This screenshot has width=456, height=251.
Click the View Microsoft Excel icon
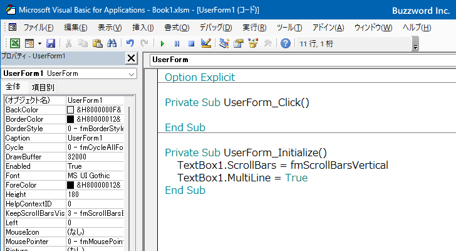point(15,43)
